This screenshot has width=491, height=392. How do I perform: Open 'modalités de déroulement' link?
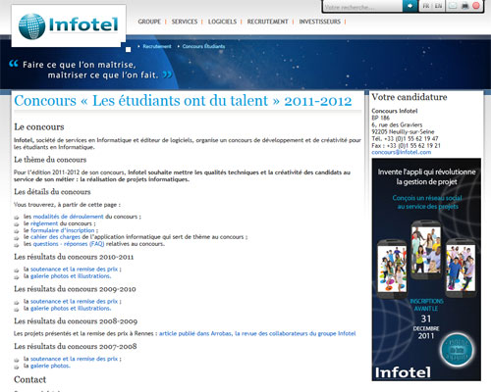68,217
